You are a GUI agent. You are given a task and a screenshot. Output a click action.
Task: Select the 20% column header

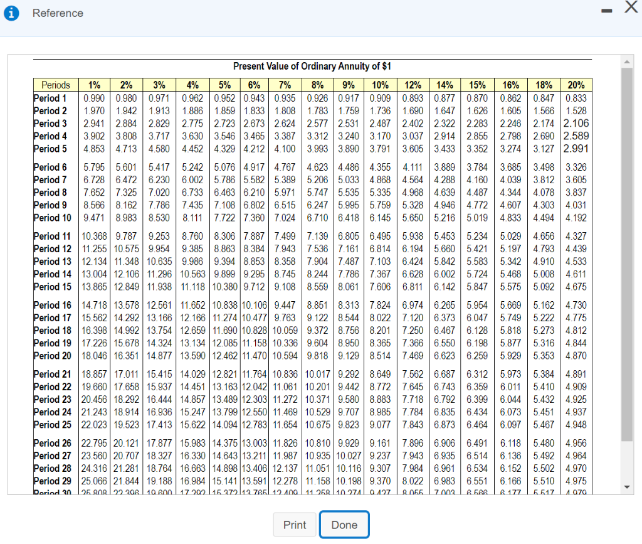tap(575, 85)
